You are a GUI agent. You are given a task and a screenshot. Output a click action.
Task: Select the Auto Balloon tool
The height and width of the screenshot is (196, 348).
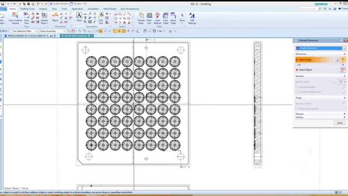(157, 18)
